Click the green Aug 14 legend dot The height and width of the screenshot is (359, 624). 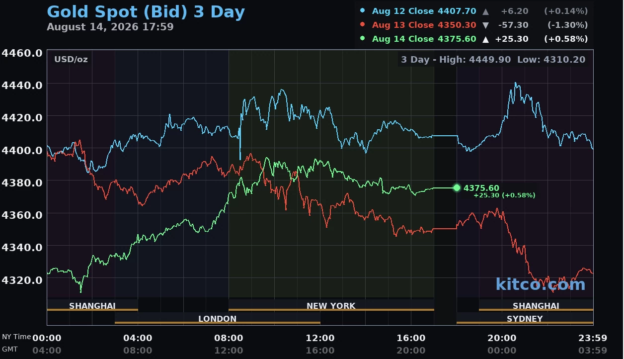coord(362,38)
